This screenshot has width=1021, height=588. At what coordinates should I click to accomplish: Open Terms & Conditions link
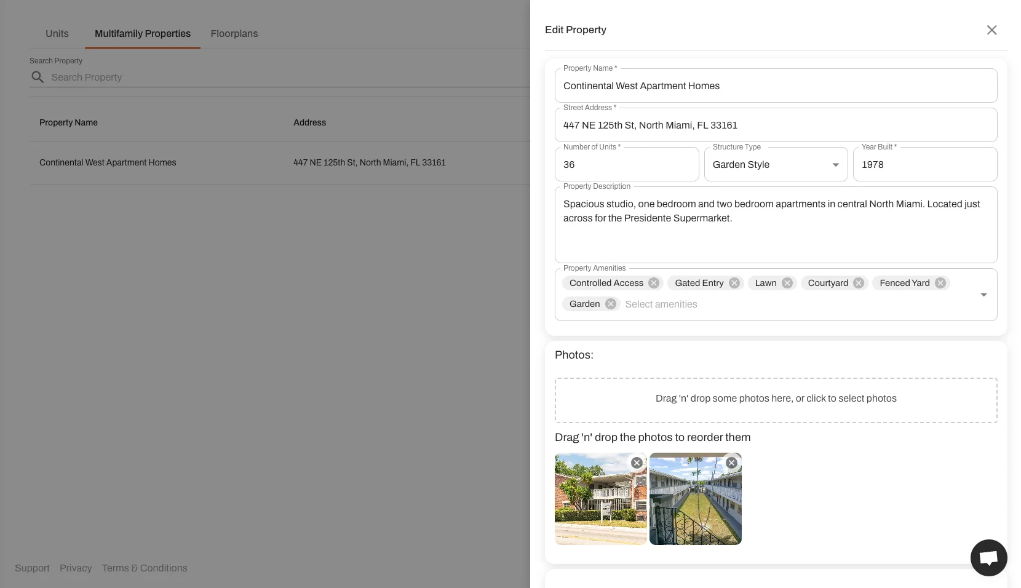[x=145, y=568]
